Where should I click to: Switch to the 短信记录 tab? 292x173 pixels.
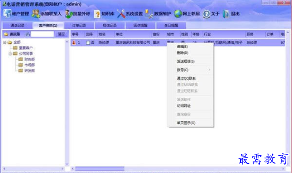[110, 25]
